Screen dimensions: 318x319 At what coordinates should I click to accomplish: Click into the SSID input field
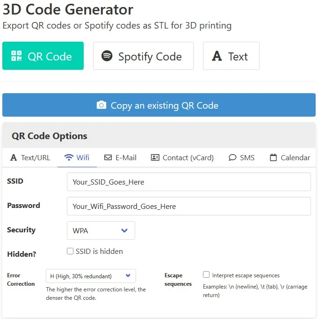(x=189, y=182)
